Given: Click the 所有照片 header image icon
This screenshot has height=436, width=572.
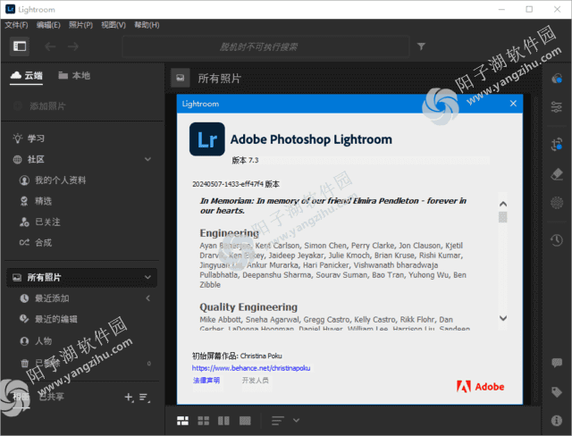Looking at the screenshot, I should 181,78.
